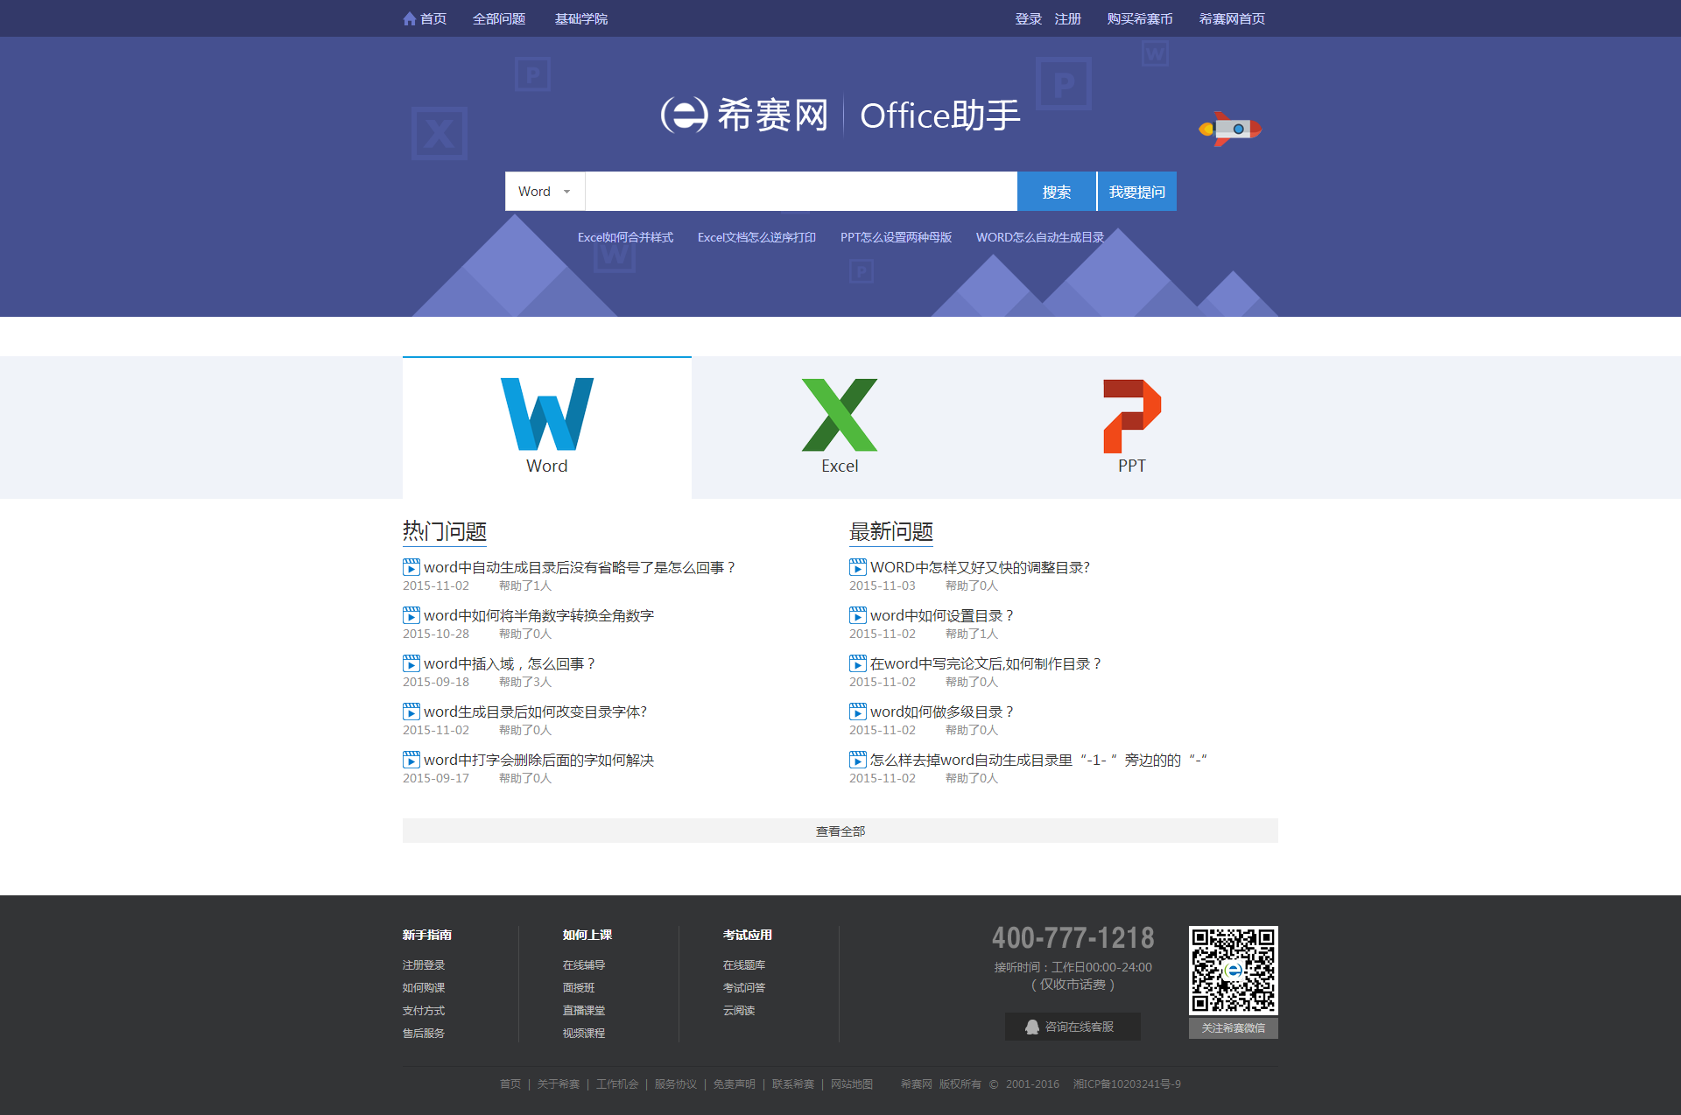The width and height of the screenshot is (1681, 1115).
Task: Open question 怎么样去掉word自动生成目录里 -1-
Action: click(x=1039, y=760)
